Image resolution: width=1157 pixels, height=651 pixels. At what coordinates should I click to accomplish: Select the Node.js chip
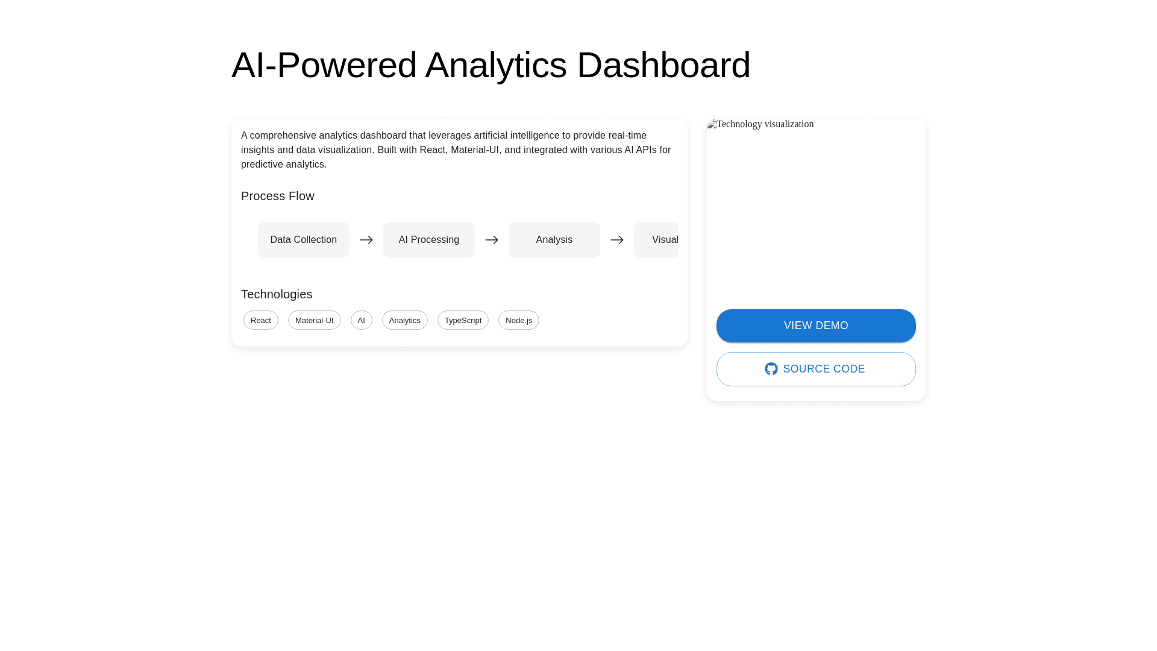[x=519, y=320]
